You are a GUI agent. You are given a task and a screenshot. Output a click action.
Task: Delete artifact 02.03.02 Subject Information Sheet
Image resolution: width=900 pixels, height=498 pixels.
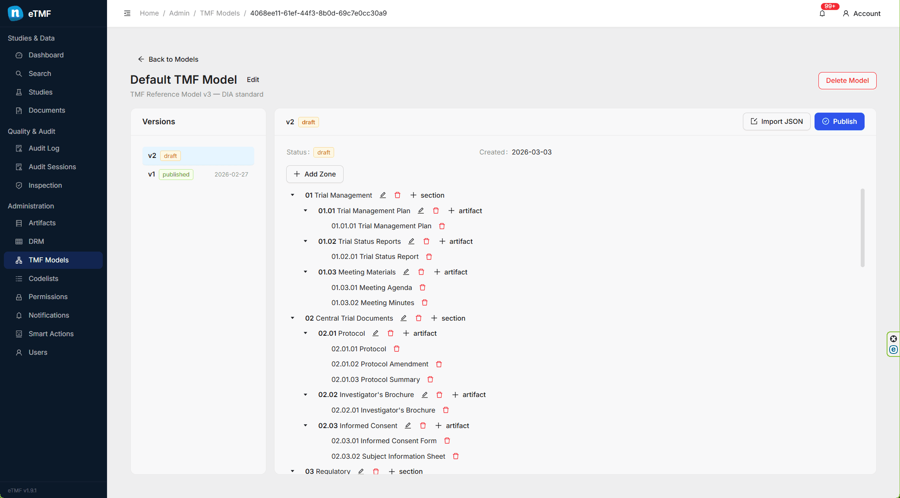(456, 456)
